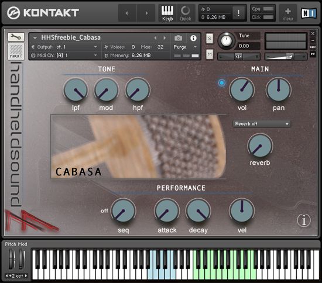
Task: Click the vol knob
Action: point(242,90)
